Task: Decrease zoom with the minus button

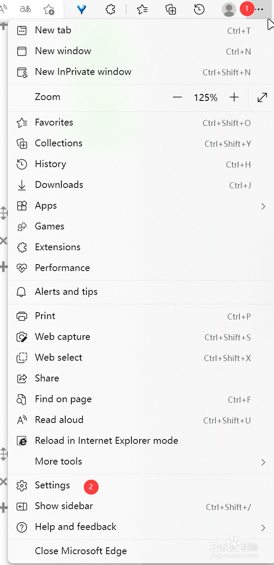Action: pyautogui.click(x=177, y=97)
